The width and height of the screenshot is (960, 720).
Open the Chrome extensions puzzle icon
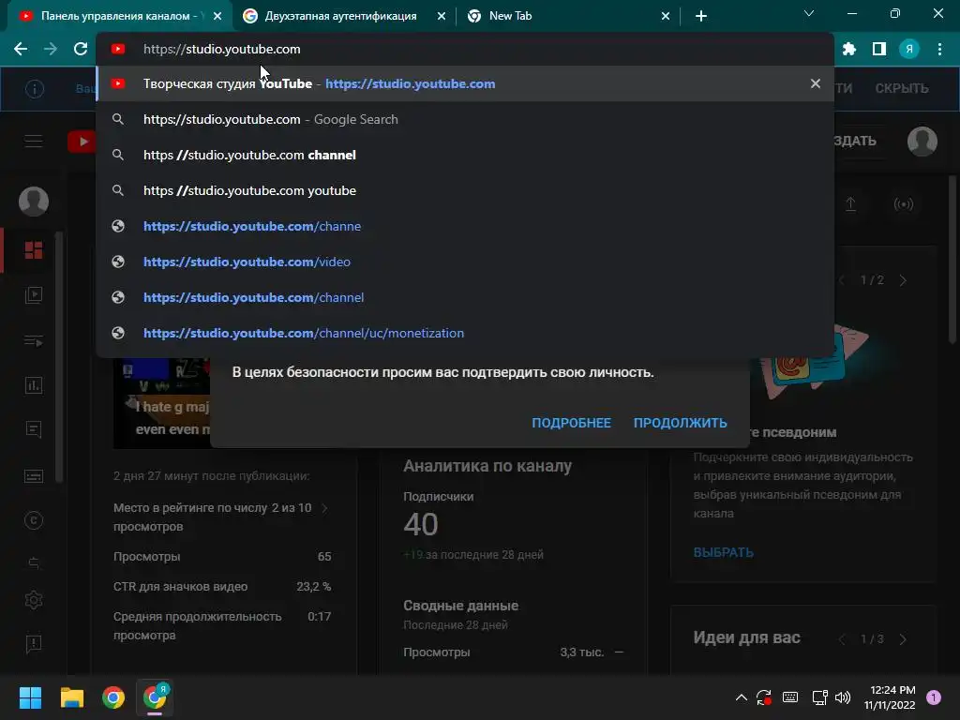tap(849, 49)
